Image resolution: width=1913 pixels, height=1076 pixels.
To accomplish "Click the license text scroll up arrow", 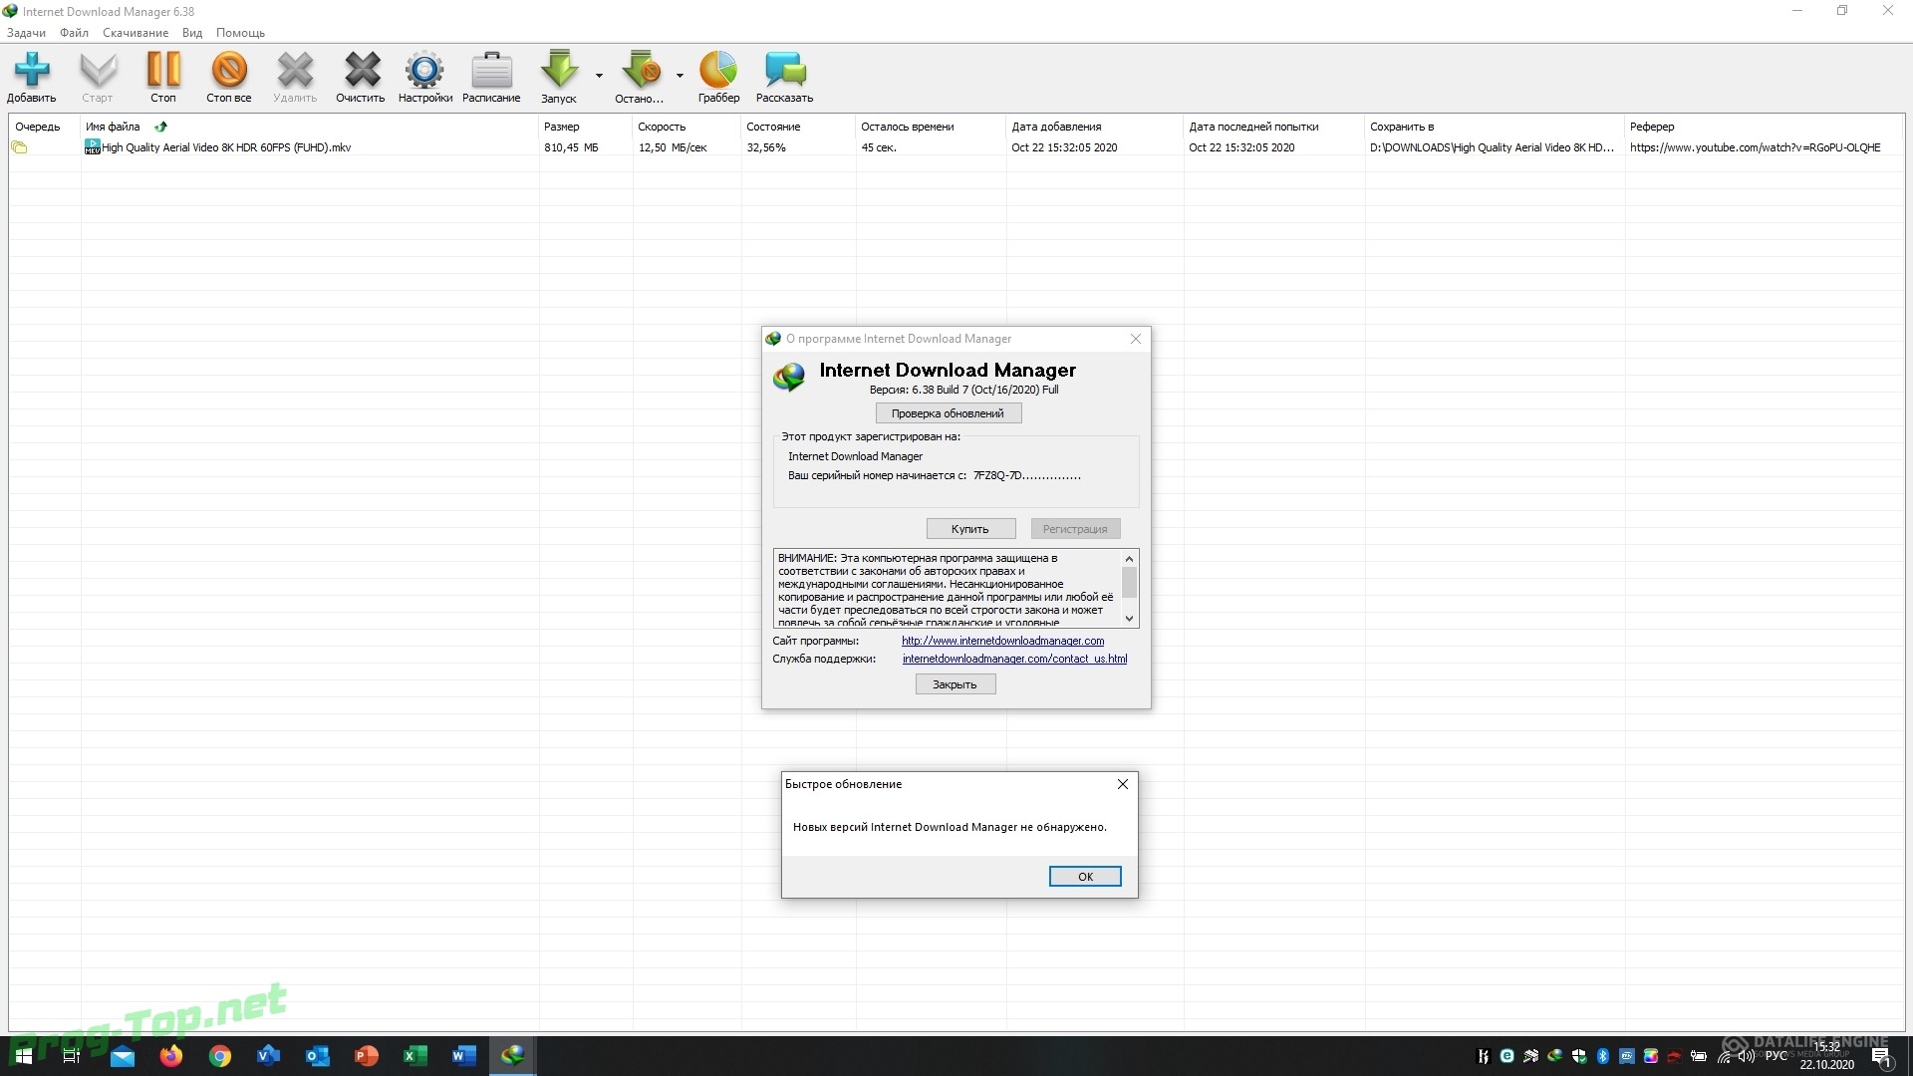I will point(1129,559).
